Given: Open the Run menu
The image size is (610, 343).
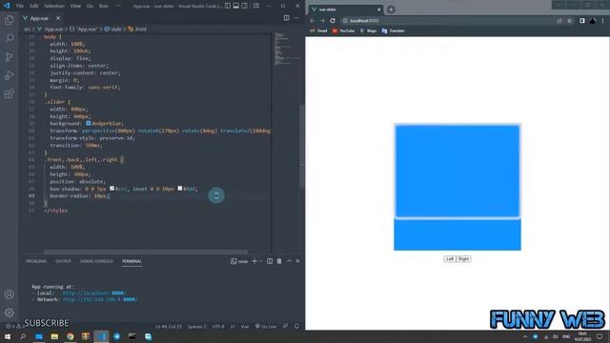Looking at the screenshot, I should tap(104, 6).
